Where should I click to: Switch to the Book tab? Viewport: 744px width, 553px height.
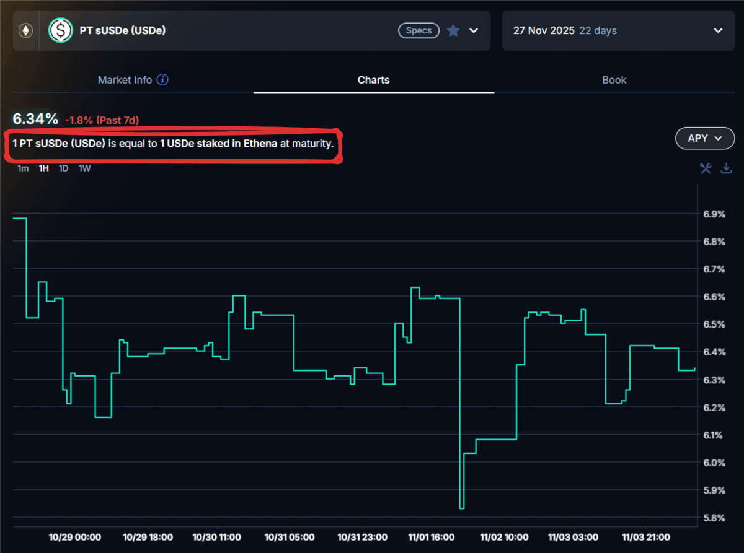click(x=614, y=80)
